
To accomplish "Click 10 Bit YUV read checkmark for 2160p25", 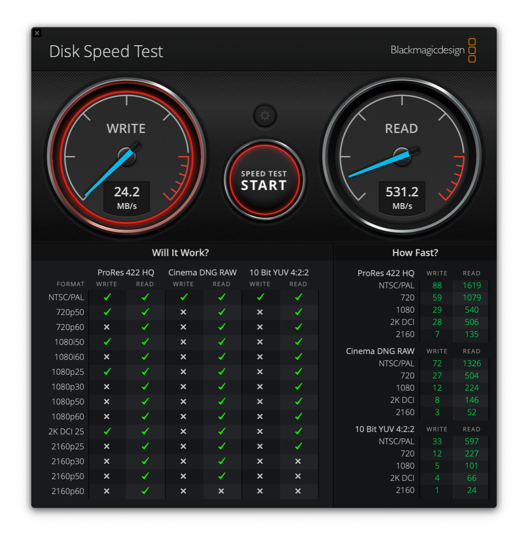I will point(299,446).
